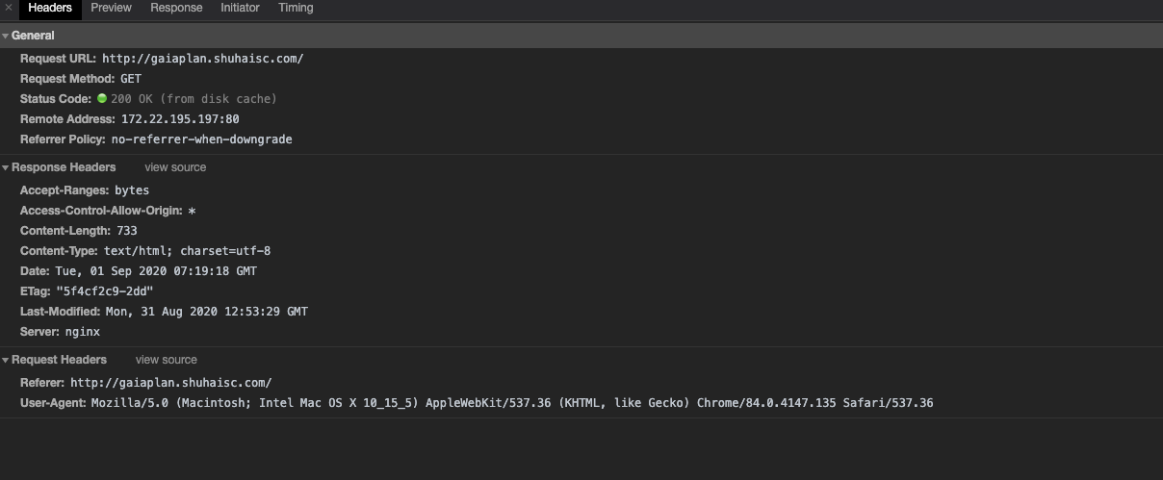Go to the Initiator tab
The height and width of the screenshot is (480, 1163).
[240, 8]
